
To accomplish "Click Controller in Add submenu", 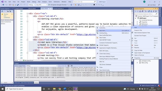I will tap(113, 28).
